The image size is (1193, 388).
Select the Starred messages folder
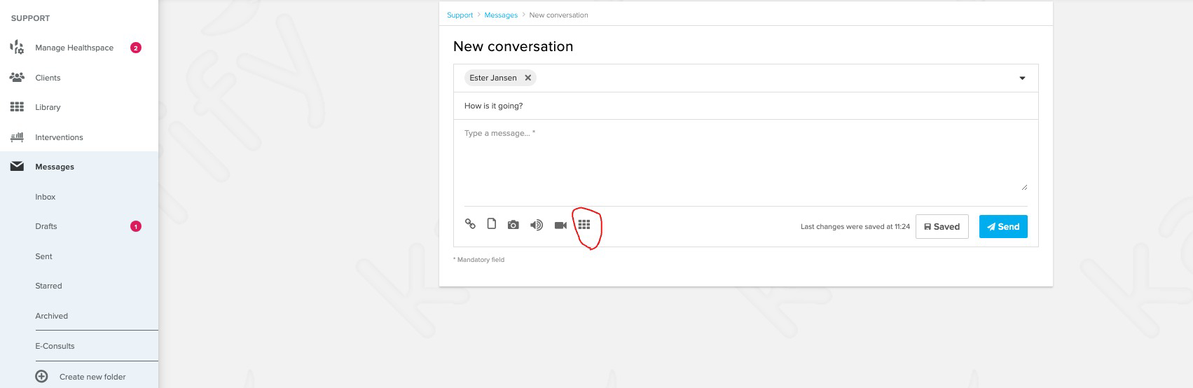[x=48, y=286]
